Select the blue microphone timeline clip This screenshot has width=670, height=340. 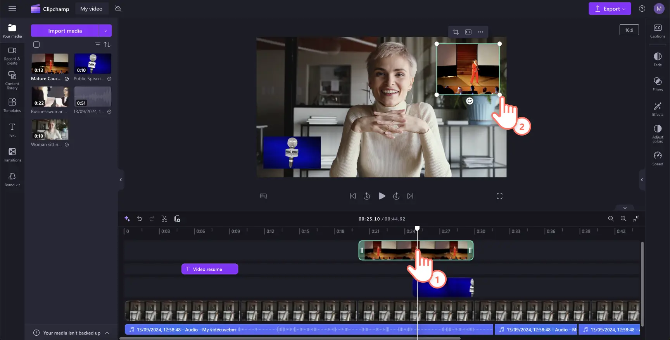pos(443,287)
